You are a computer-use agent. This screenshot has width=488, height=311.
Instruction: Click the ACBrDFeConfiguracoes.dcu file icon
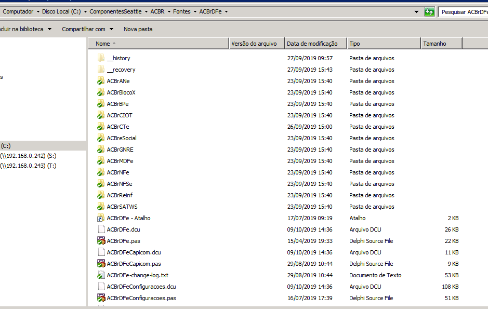(101, 287)
